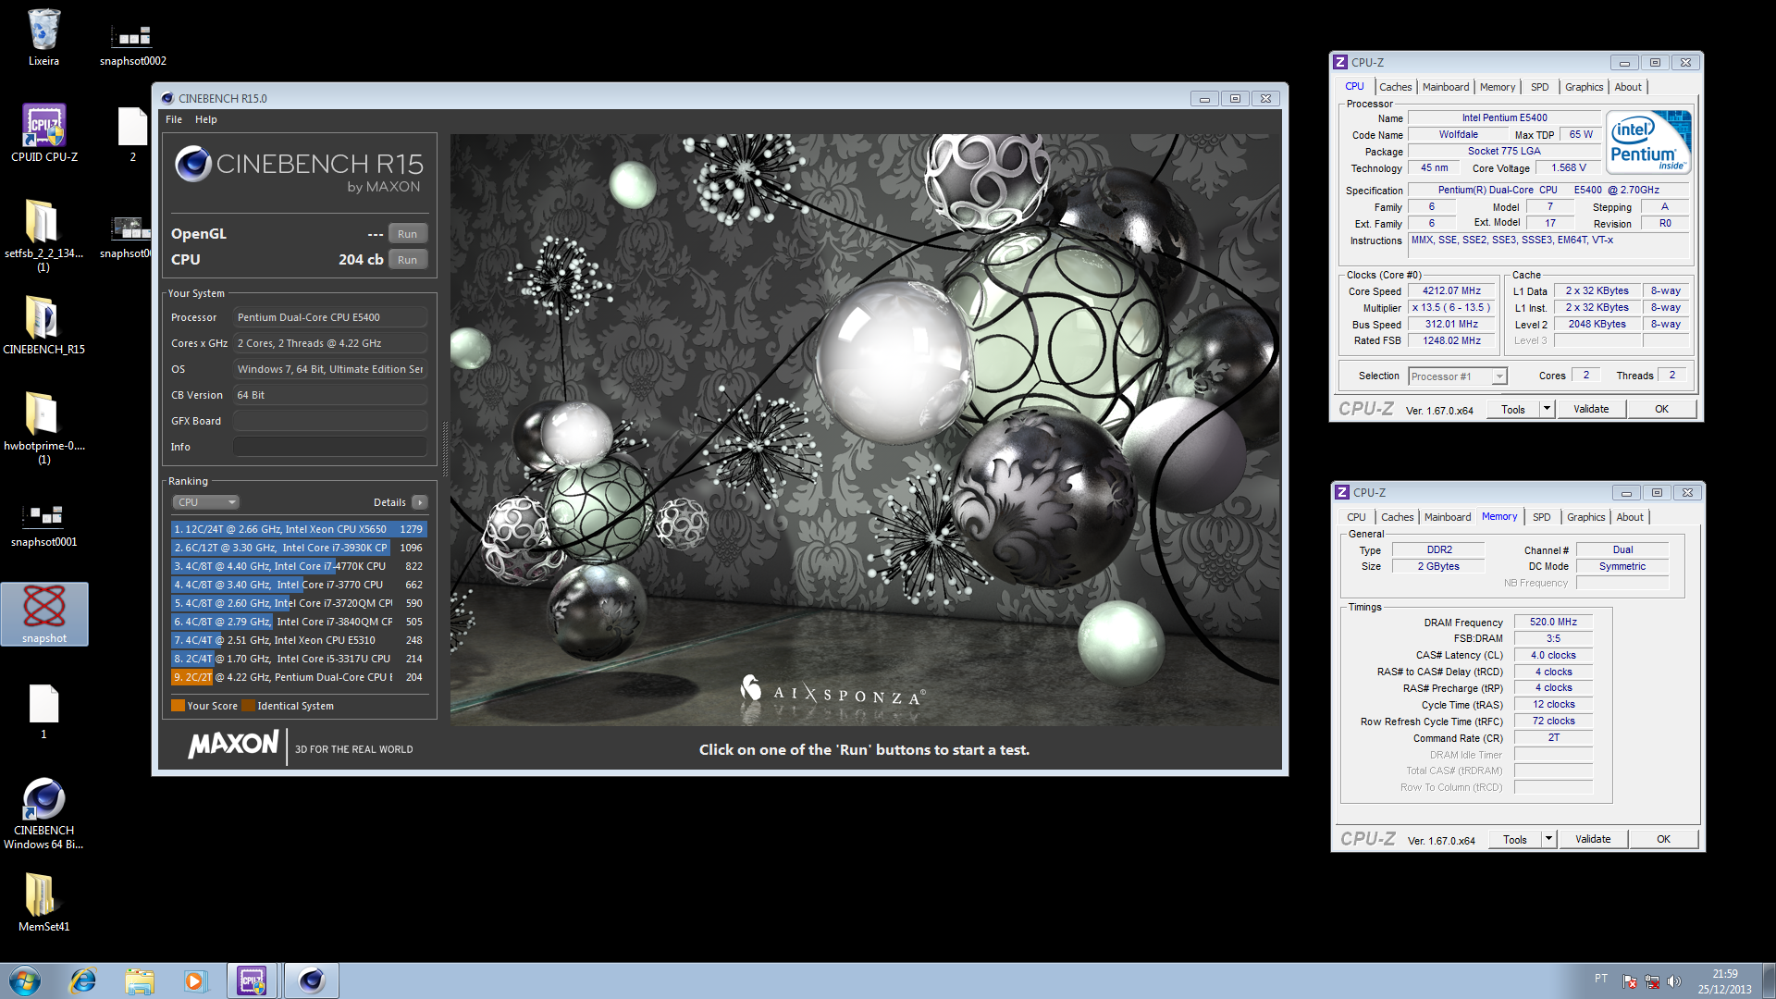Click OK in bottom CPU-Z window
The width and height of the screenshot is (1776, 999).
(x=1663, y=840)
